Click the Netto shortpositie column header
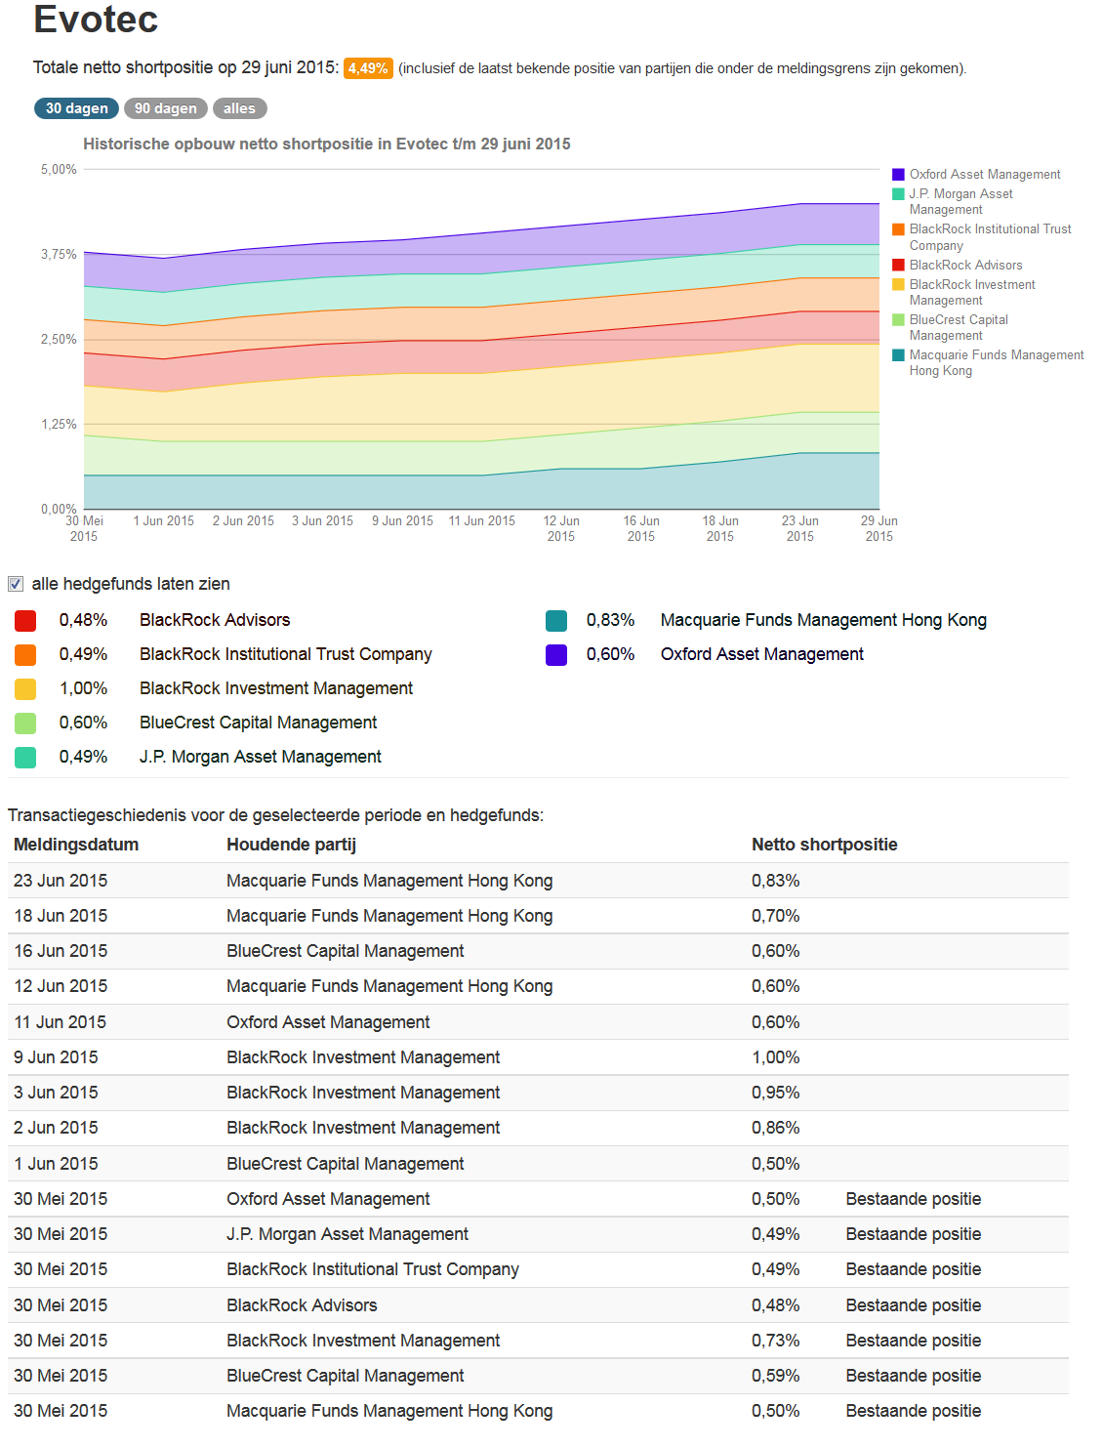The image size is (1103, 1447). tap(824, 845)
